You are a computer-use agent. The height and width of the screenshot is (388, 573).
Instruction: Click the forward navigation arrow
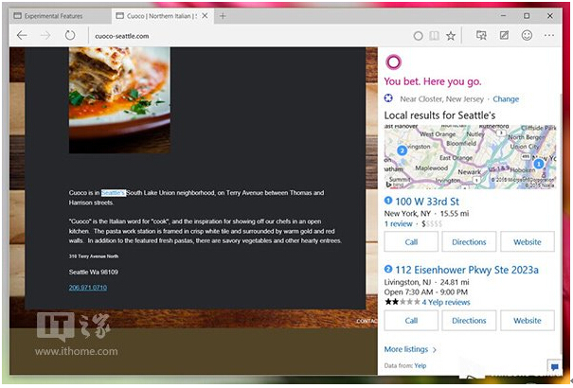pos(46,35)
